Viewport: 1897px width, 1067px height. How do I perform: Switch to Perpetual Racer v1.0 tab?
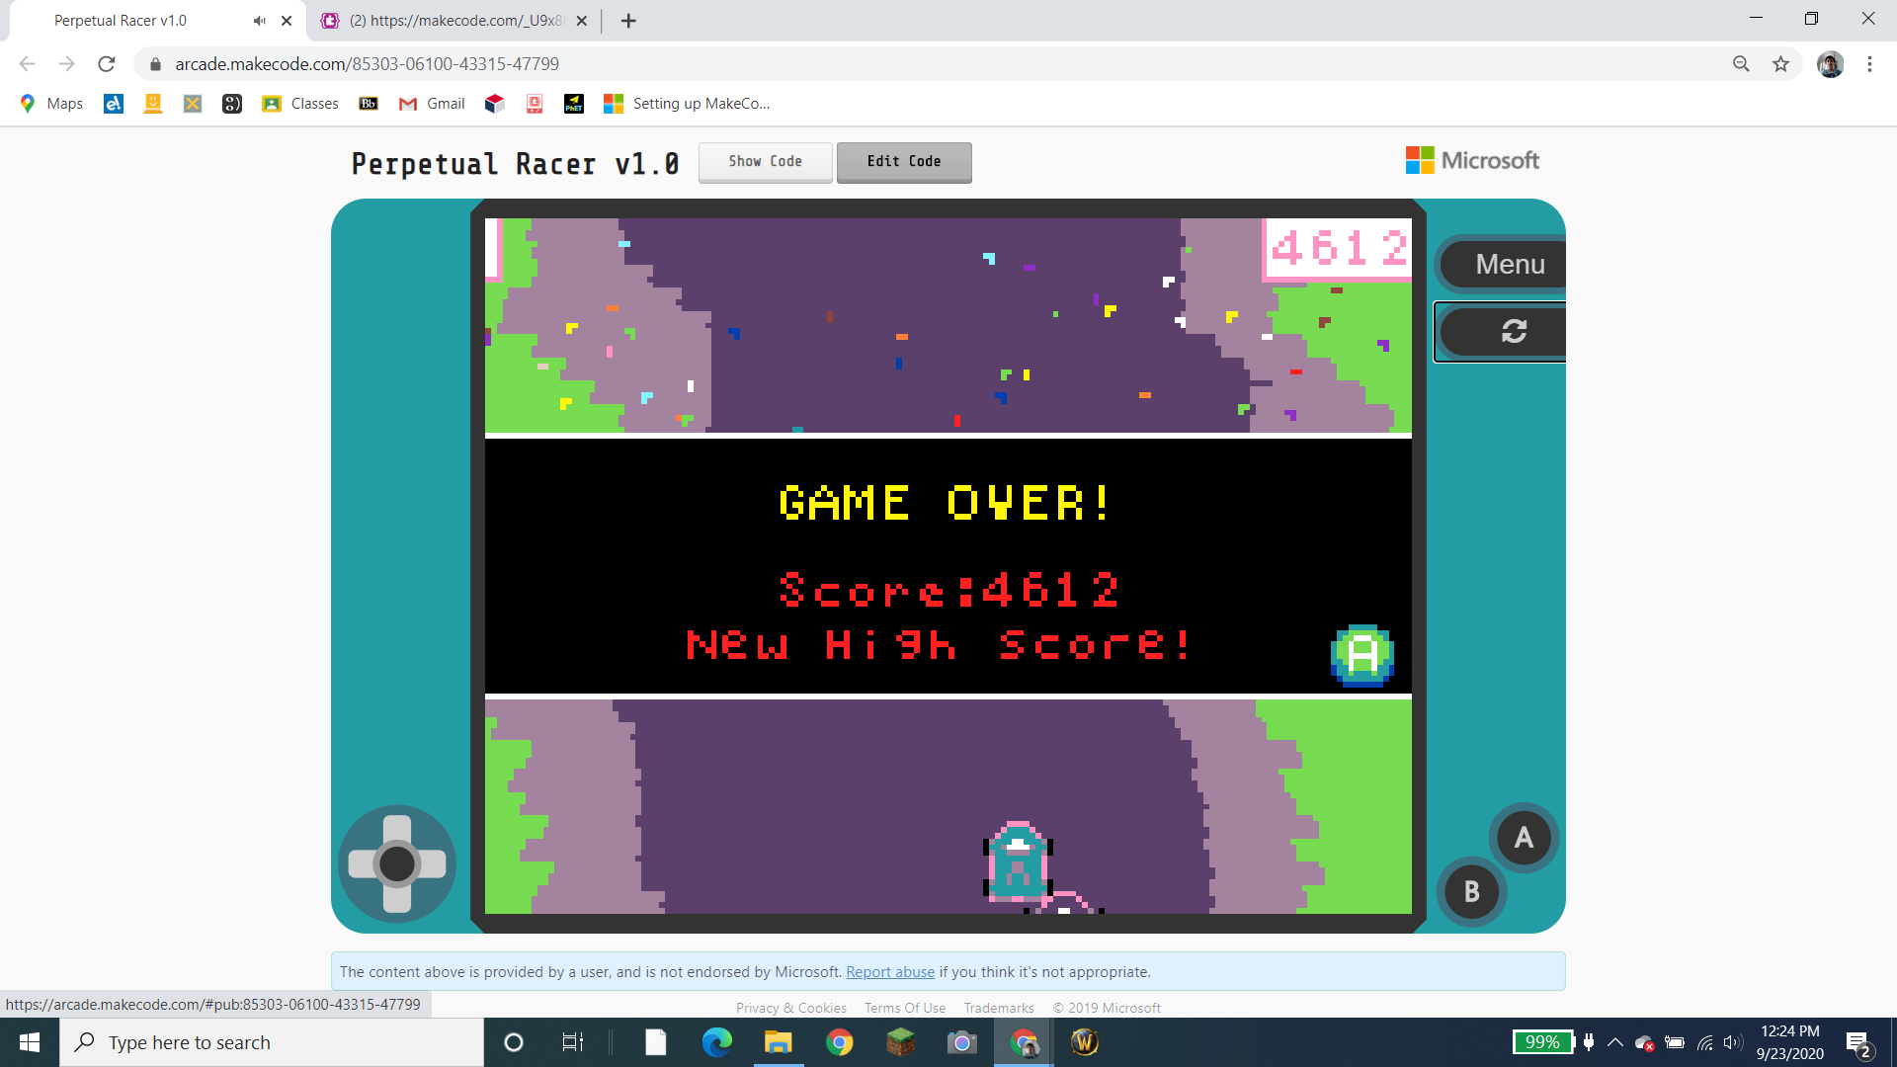pyautogui.click(x=158, y=21)
